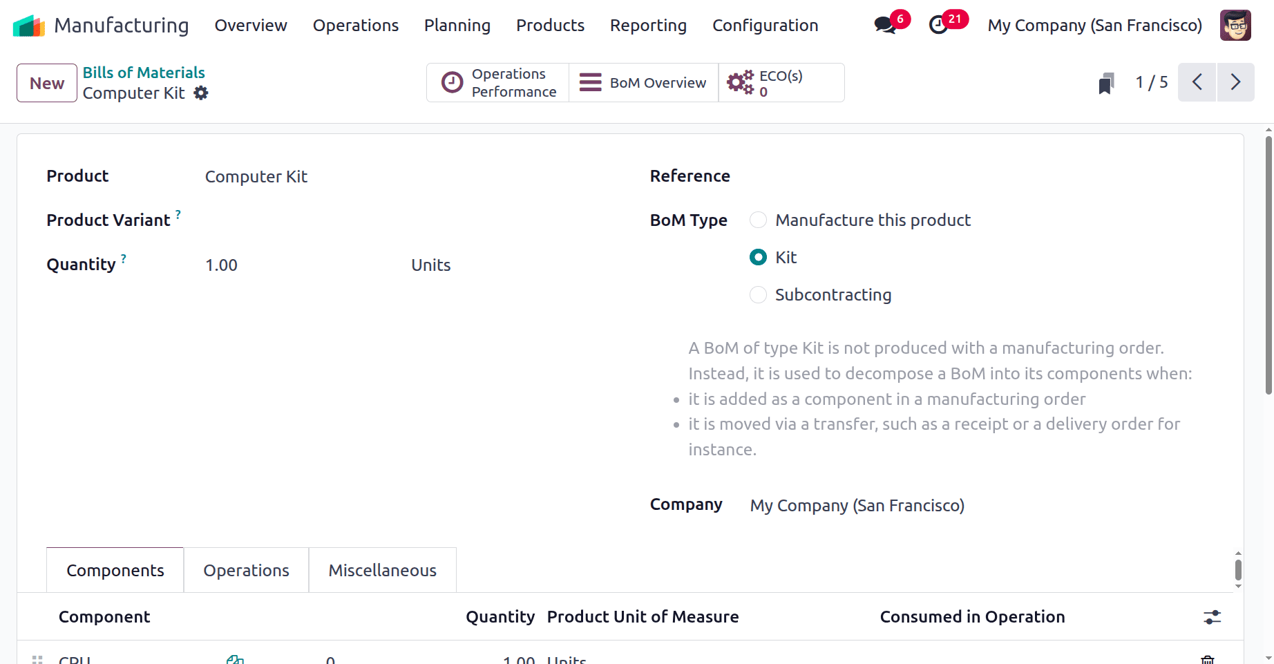The height and width of the screenshot is (664, 1274).
Task: Sort by Product Unit of Measure header
Action: click(643, 617)
